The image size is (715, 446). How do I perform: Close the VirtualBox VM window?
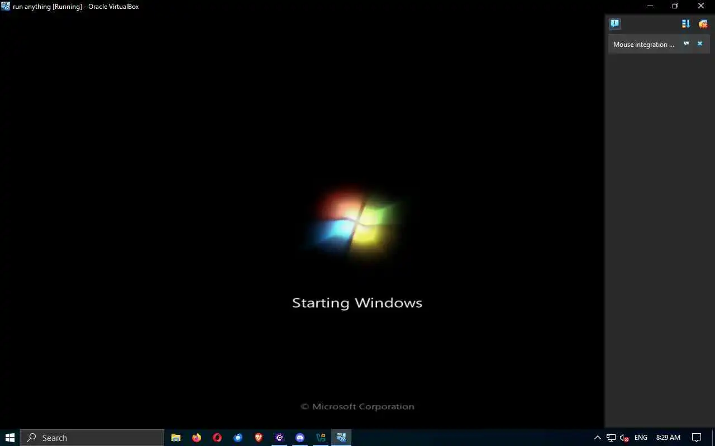click(701, 6)
